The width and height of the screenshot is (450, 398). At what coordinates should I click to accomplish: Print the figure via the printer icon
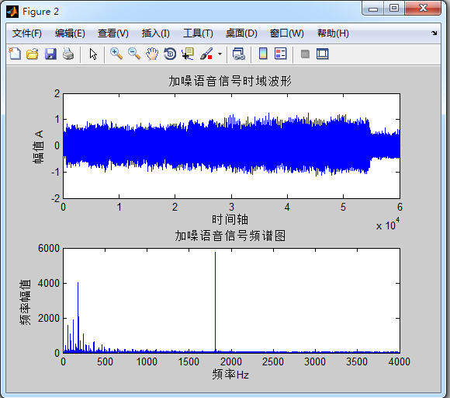[68, 54]
